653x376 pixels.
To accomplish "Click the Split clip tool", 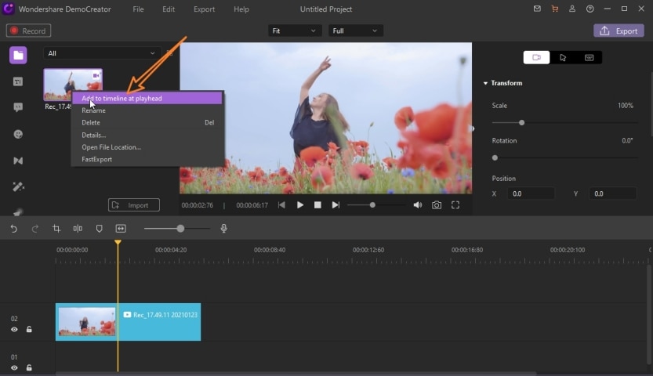I will coord(78,229).
